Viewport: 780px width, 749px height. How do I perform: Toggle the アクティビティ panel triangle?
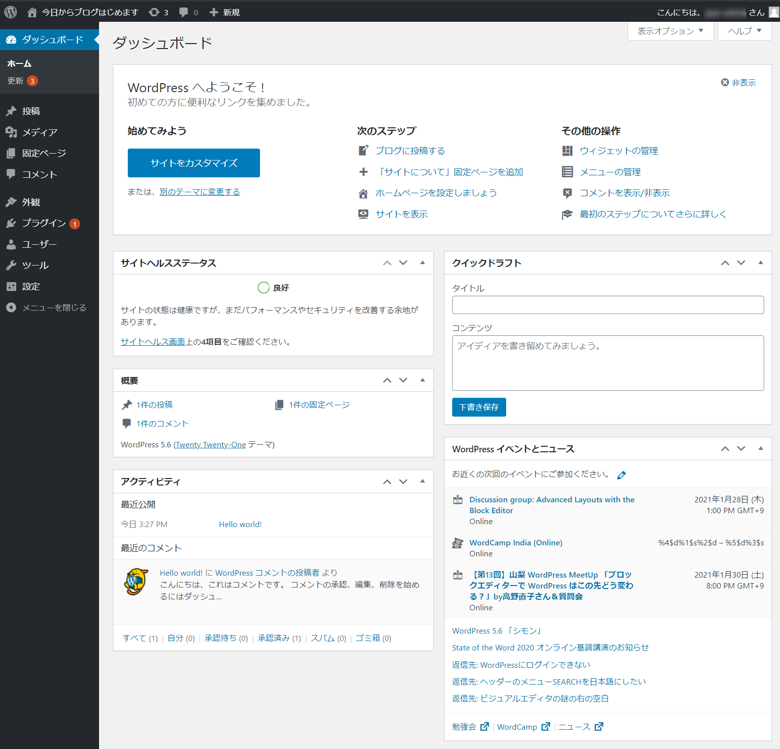(x=422, y=481)
